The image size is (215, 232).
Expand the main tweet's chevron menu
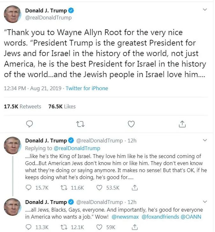click(x=205, y=10)
